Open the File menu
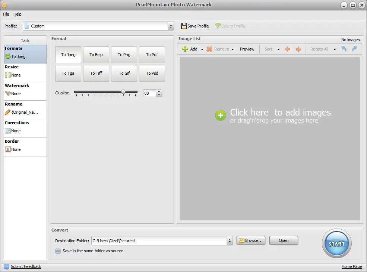Image resolution: width=367 pixels, height=272 pixels. (6, 14)
